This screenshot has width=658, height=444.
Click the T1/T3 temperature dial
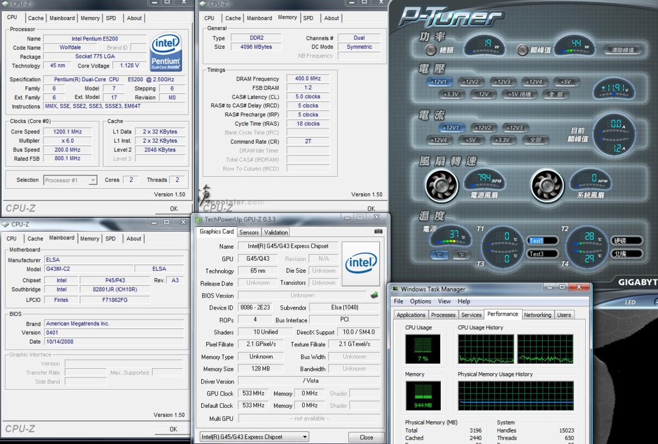pos(503,247)
